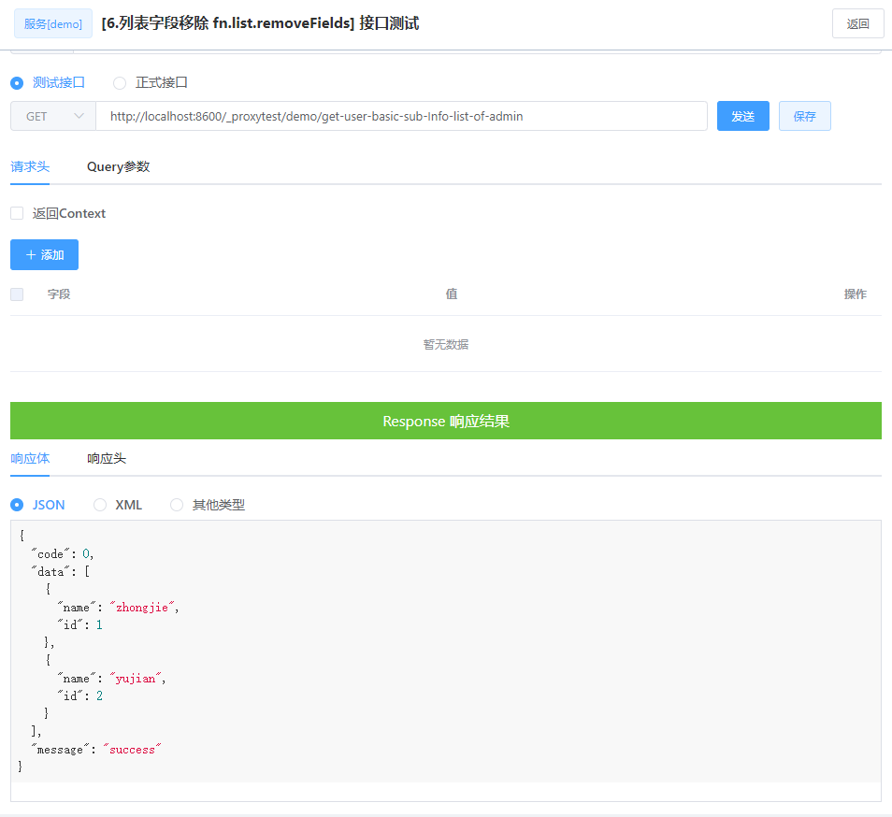The width and height of the screenshot is (892, 817).
Task: Select the XML response type radio
Action: [100, 505]
